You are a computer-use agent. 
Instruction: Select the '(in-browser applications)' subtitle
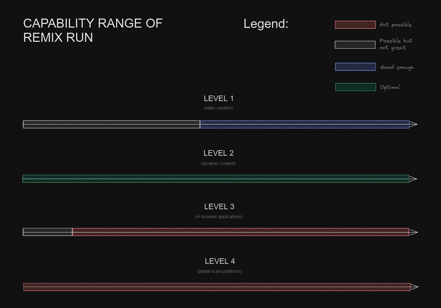(219, 217)
